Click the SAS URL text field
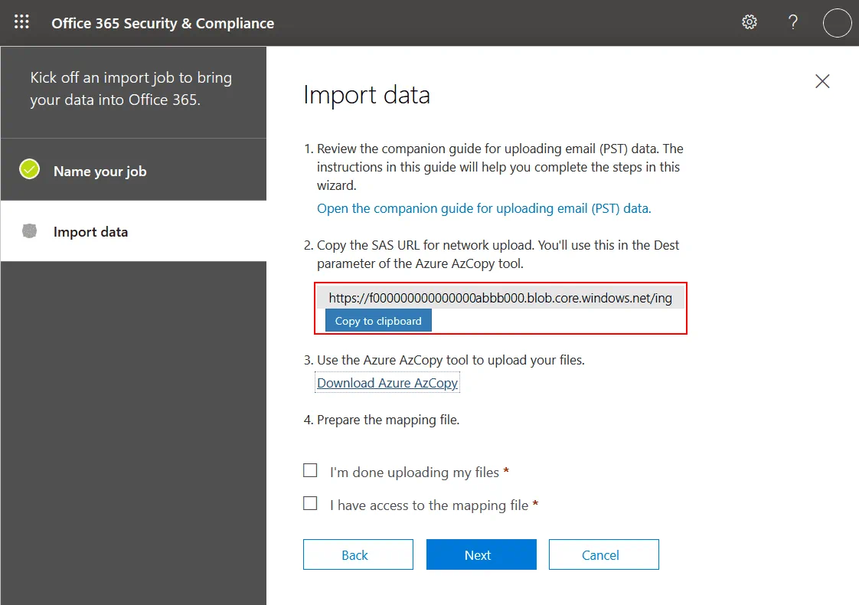This screenshot has width=859, height=605. [500, 299]
